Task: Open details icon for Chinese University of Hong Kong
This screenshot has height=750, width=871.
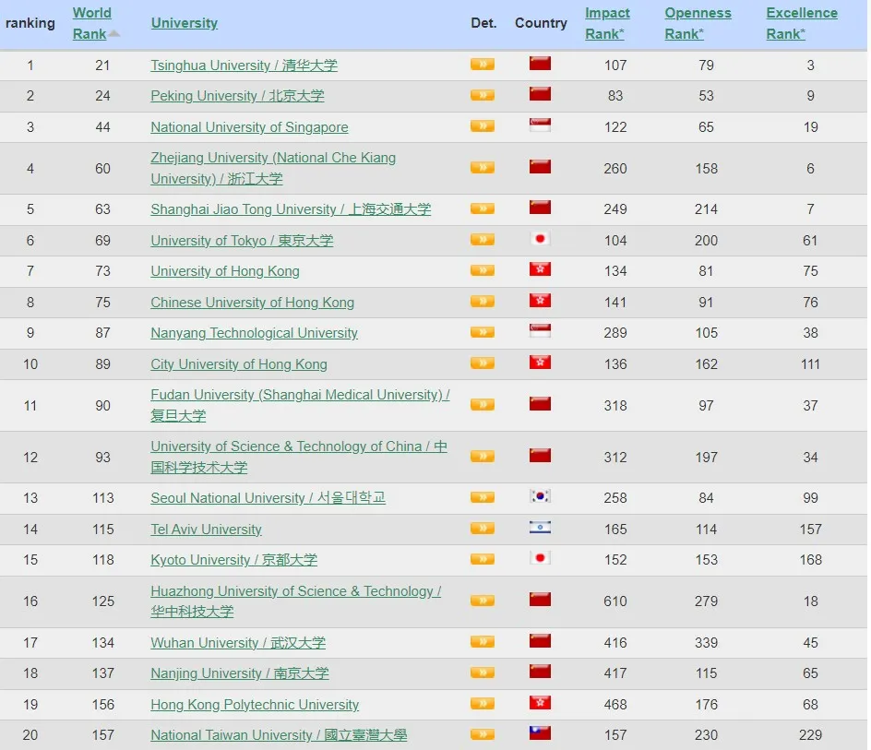Action: (x=483, y=301)
